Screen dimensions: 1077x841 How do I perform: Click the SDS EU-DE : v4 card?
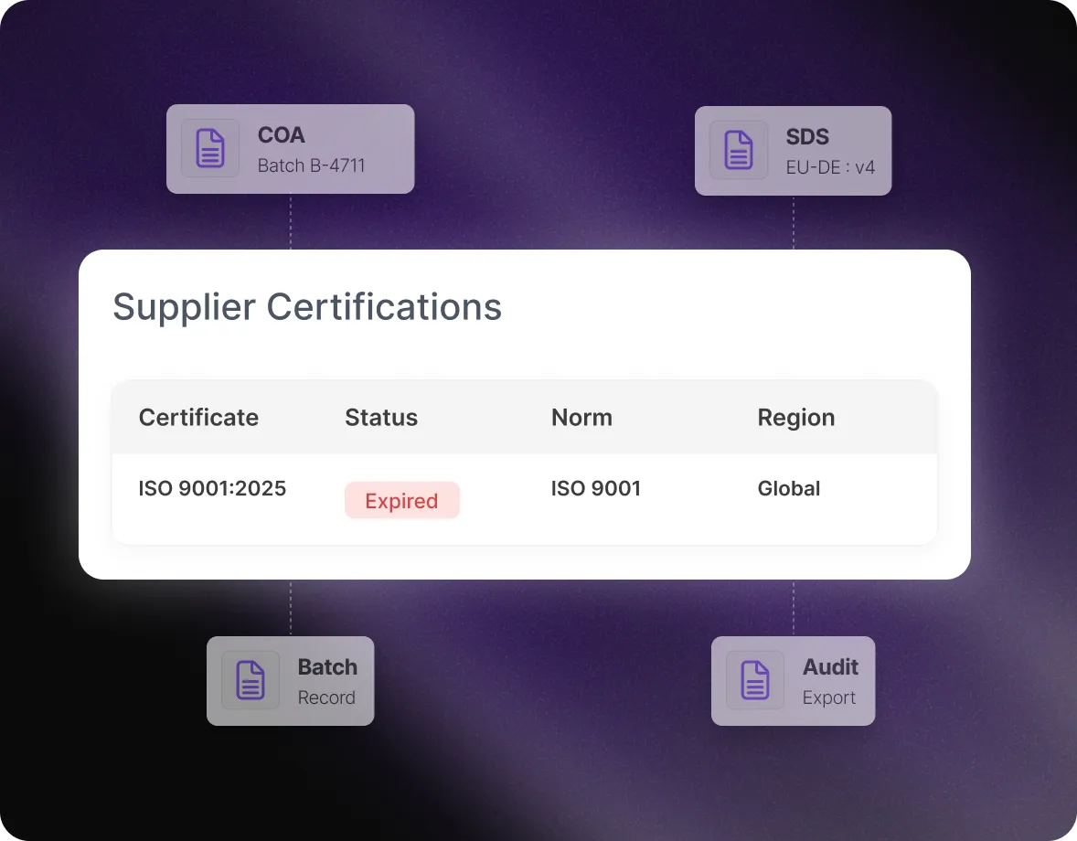click(x=793, y=150)
